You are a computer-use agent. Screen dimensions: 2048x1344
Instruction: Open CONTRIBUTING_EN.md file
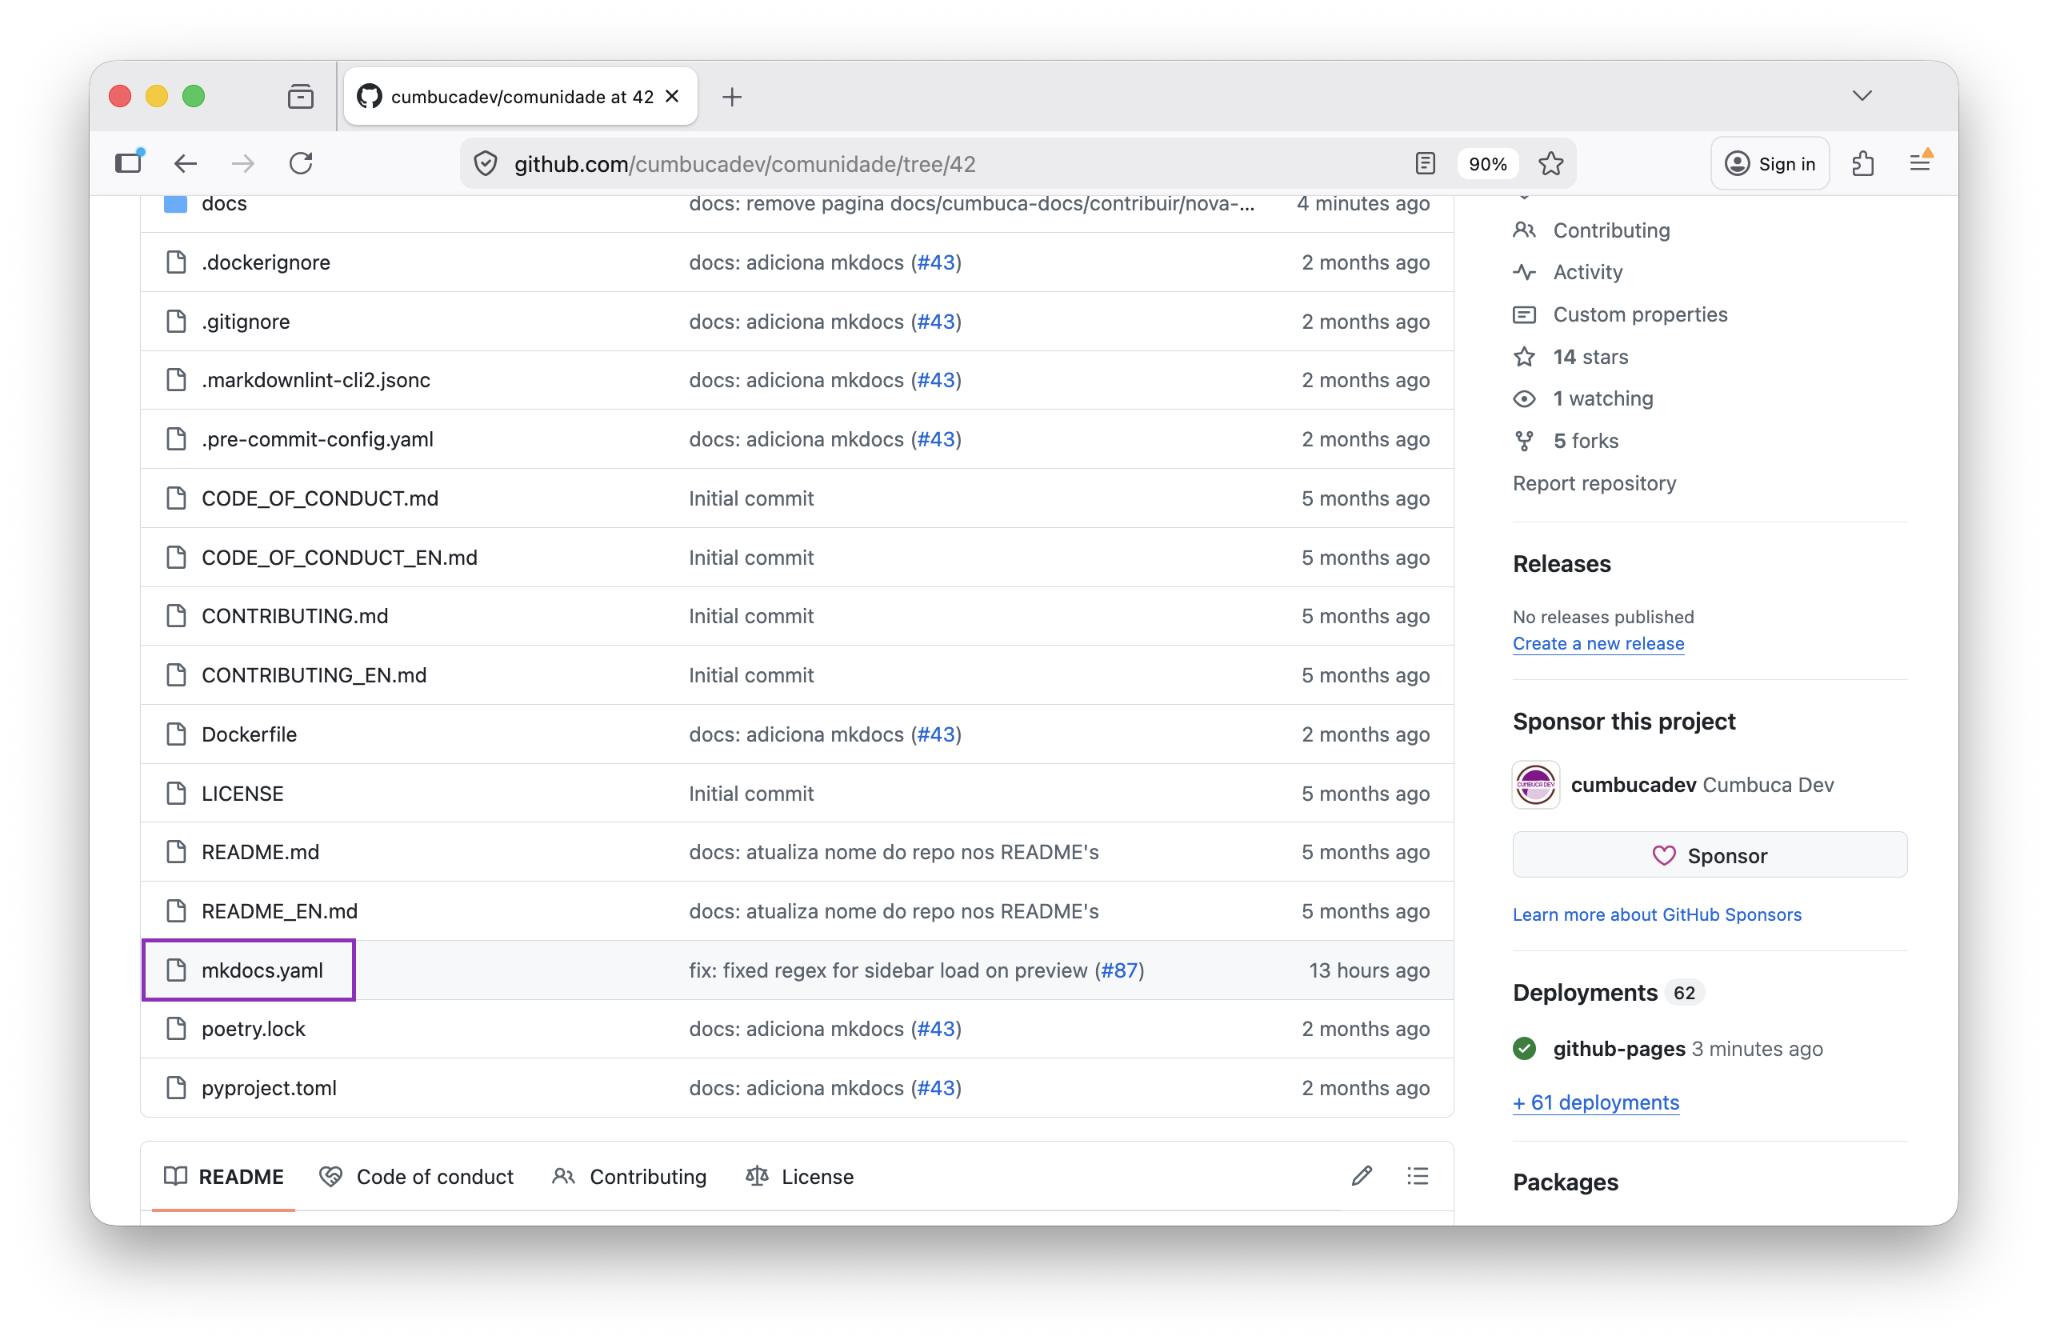click(314, 676)
